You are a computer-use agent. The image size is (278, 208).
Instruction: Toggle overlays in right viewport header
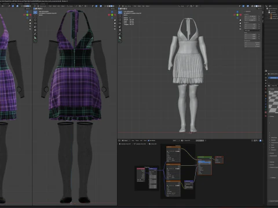248,6
